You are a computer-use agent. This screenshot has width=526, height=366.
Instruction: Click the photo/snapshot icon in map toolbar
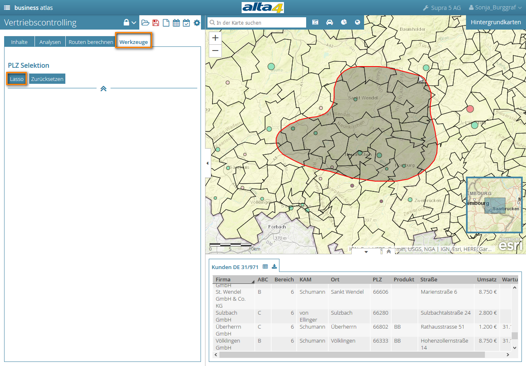316,22
